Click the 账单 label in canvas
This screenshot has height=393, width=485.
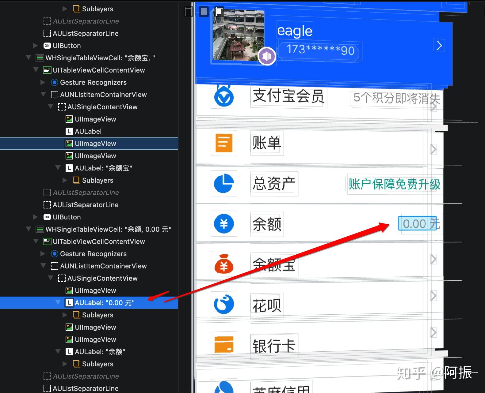coord(266,143)
